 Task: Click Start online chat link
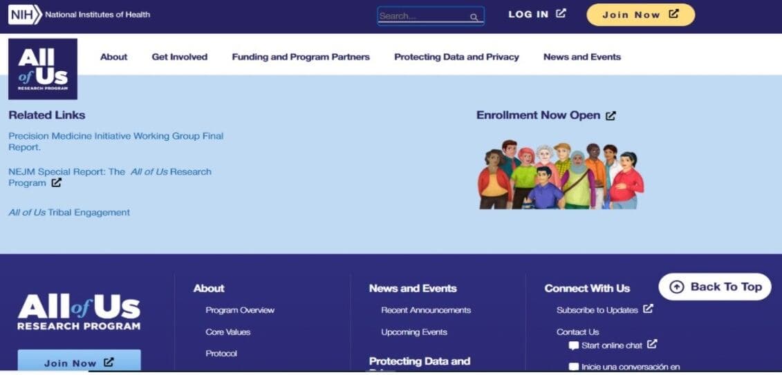(x=613, y=345)
